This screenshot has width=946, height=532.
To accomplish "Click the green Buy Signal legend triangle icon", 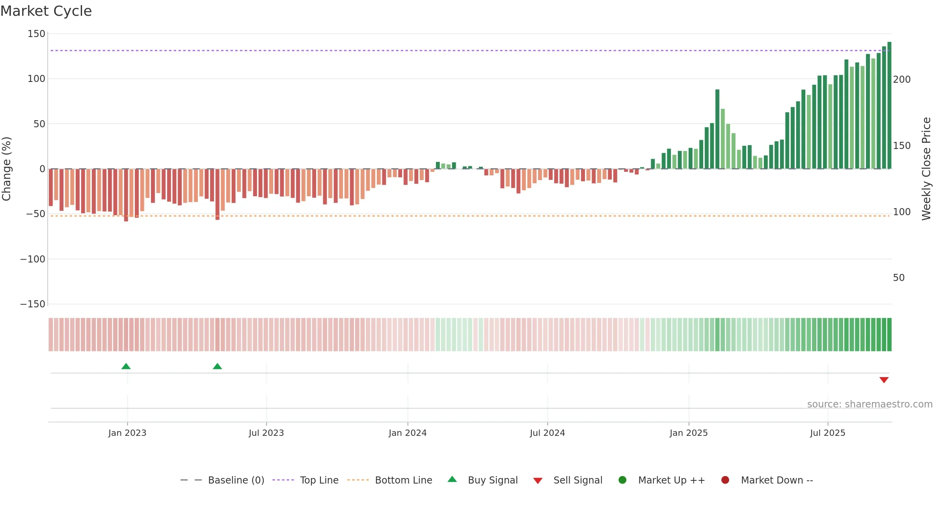I will point(452,479).
